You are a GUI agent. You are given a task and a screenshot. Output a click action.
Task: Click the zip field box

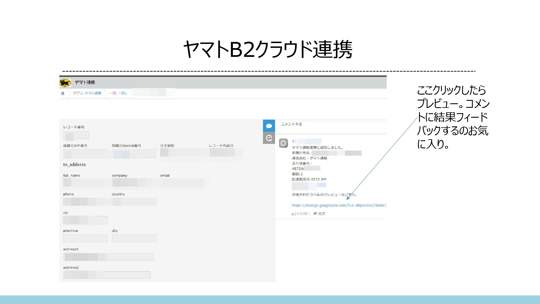pyautogui.click(x=85, y=220)
